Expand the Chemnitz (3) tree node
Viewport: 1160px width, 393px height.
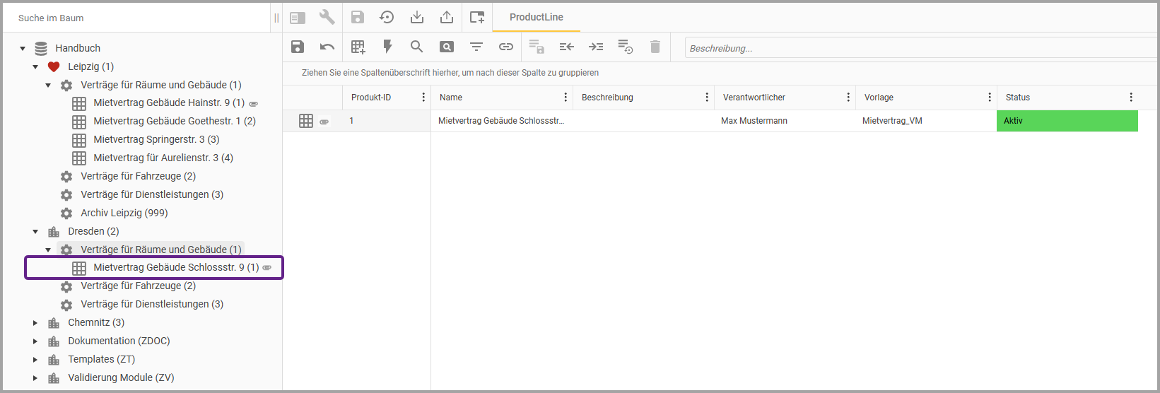[x=35, y=323]
